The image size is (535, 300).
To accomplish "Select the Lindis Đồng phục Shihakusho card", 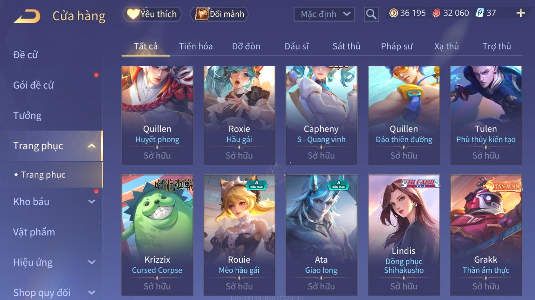I will pyautogui.click(x=404, y=235).
